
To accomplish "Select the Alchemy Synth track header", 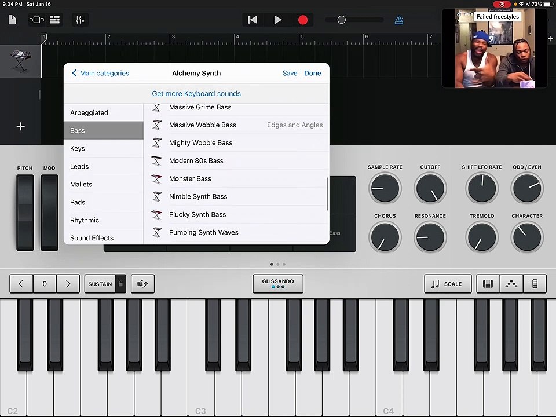I will [x=20, y=61].
